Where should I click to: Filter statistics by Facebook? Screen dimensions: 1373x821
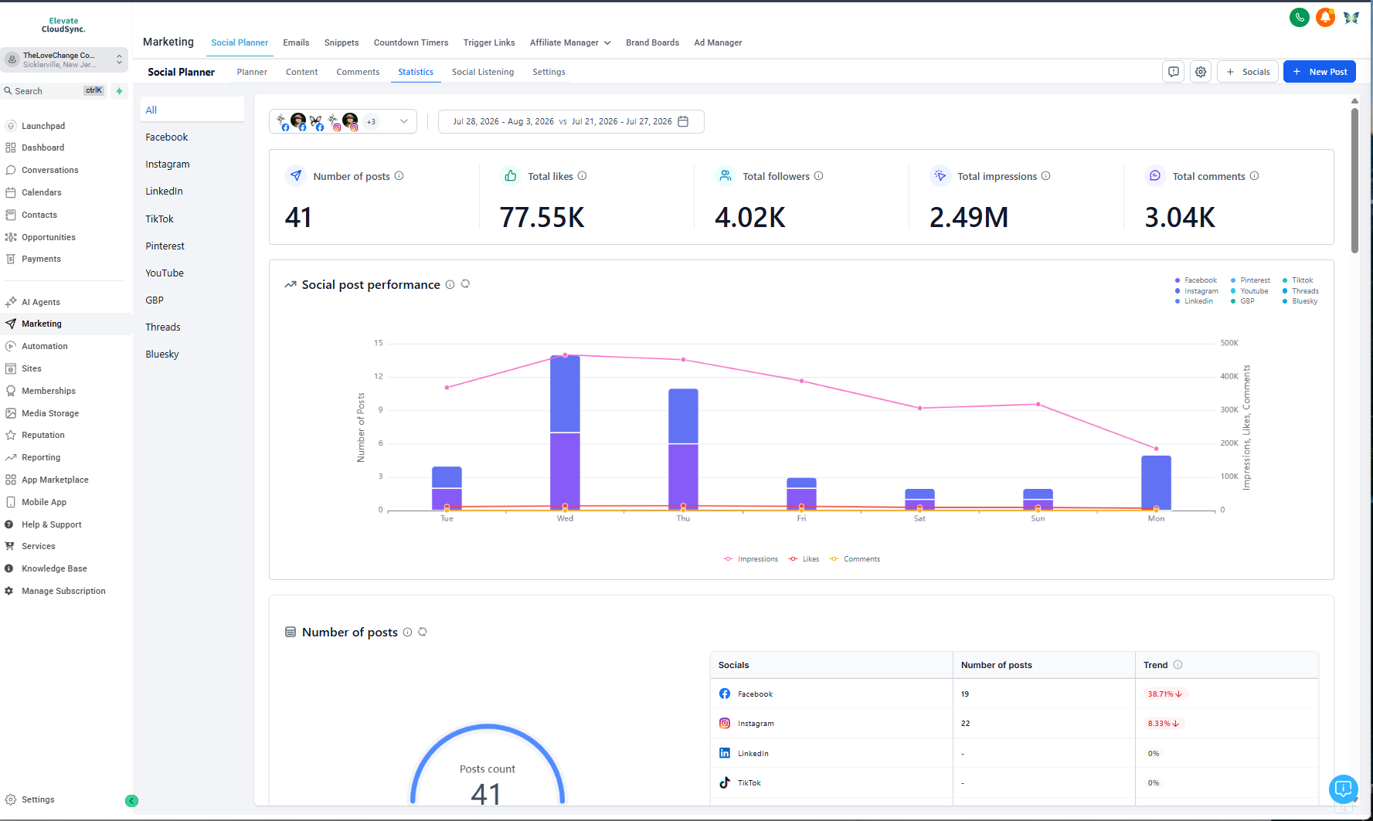tap(167, 137)
